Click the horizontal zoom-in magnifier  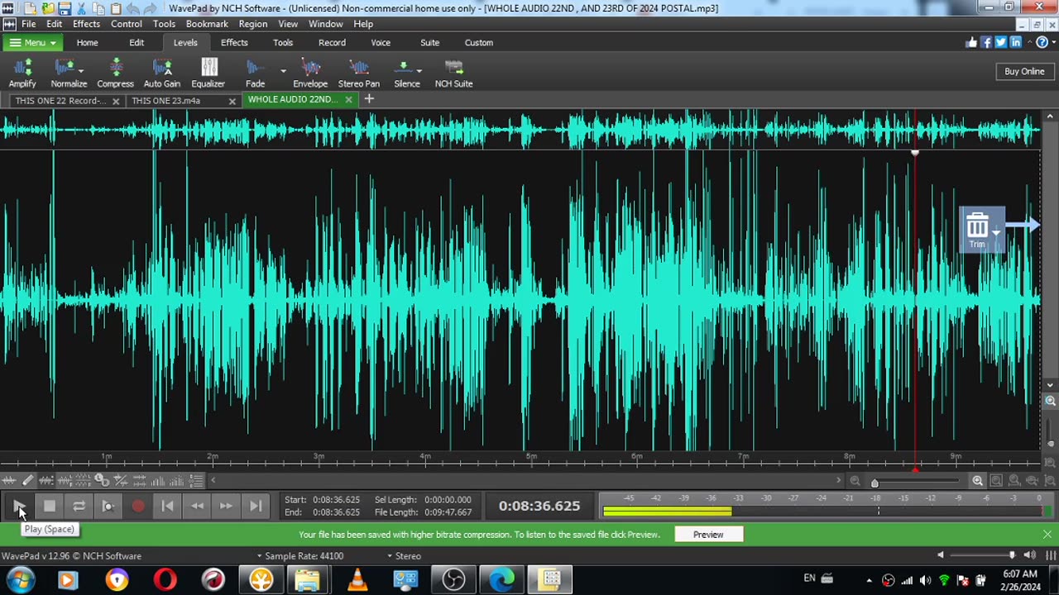tap(978, 481)
